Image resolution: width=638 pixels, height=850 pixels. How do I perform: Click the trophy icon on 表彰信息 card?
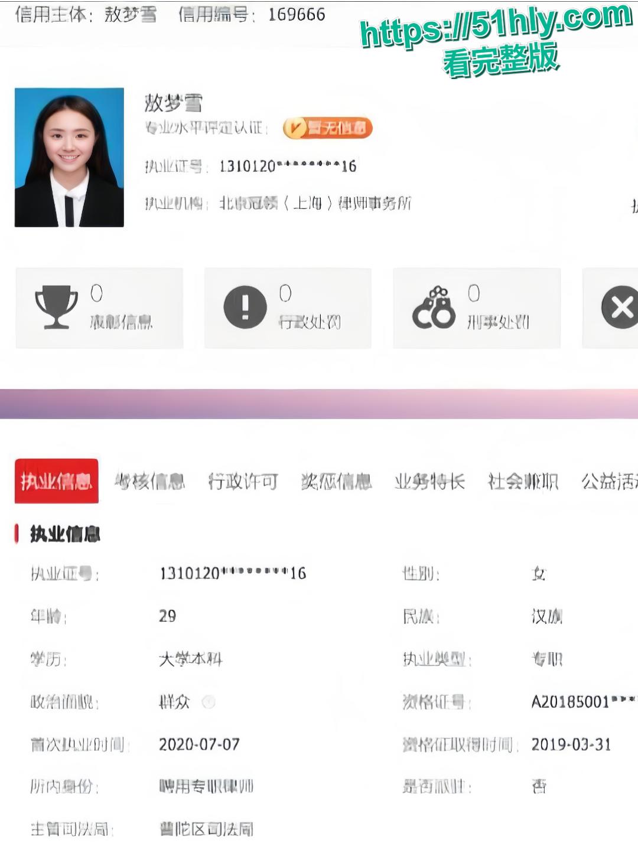coord(57,305)
